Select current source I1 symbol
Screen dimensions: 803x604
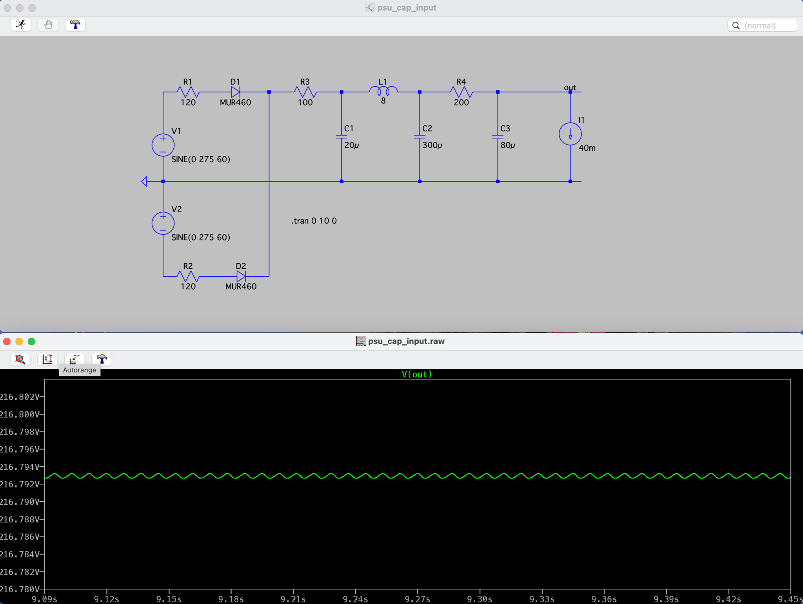pyautogui.click(x=570, y=134)
